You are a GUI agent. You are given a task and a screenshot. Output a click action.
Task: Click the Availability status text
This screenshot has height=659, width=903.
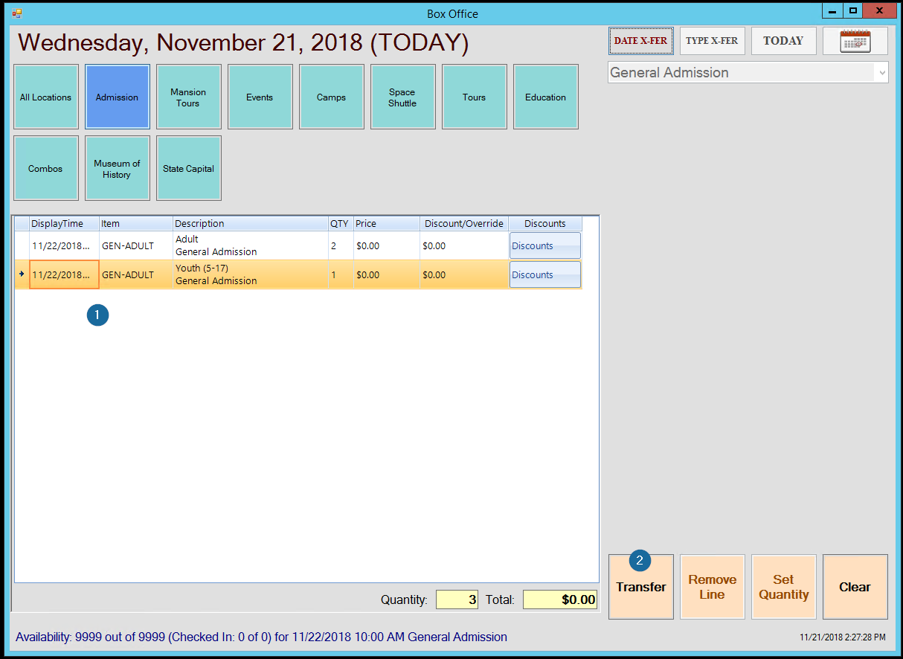tap(261, 637)
